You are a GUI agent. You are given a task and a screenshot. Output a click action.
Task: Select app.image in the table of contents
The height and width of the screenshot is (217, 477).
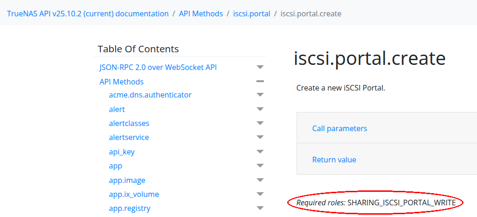tap(127, 181)
